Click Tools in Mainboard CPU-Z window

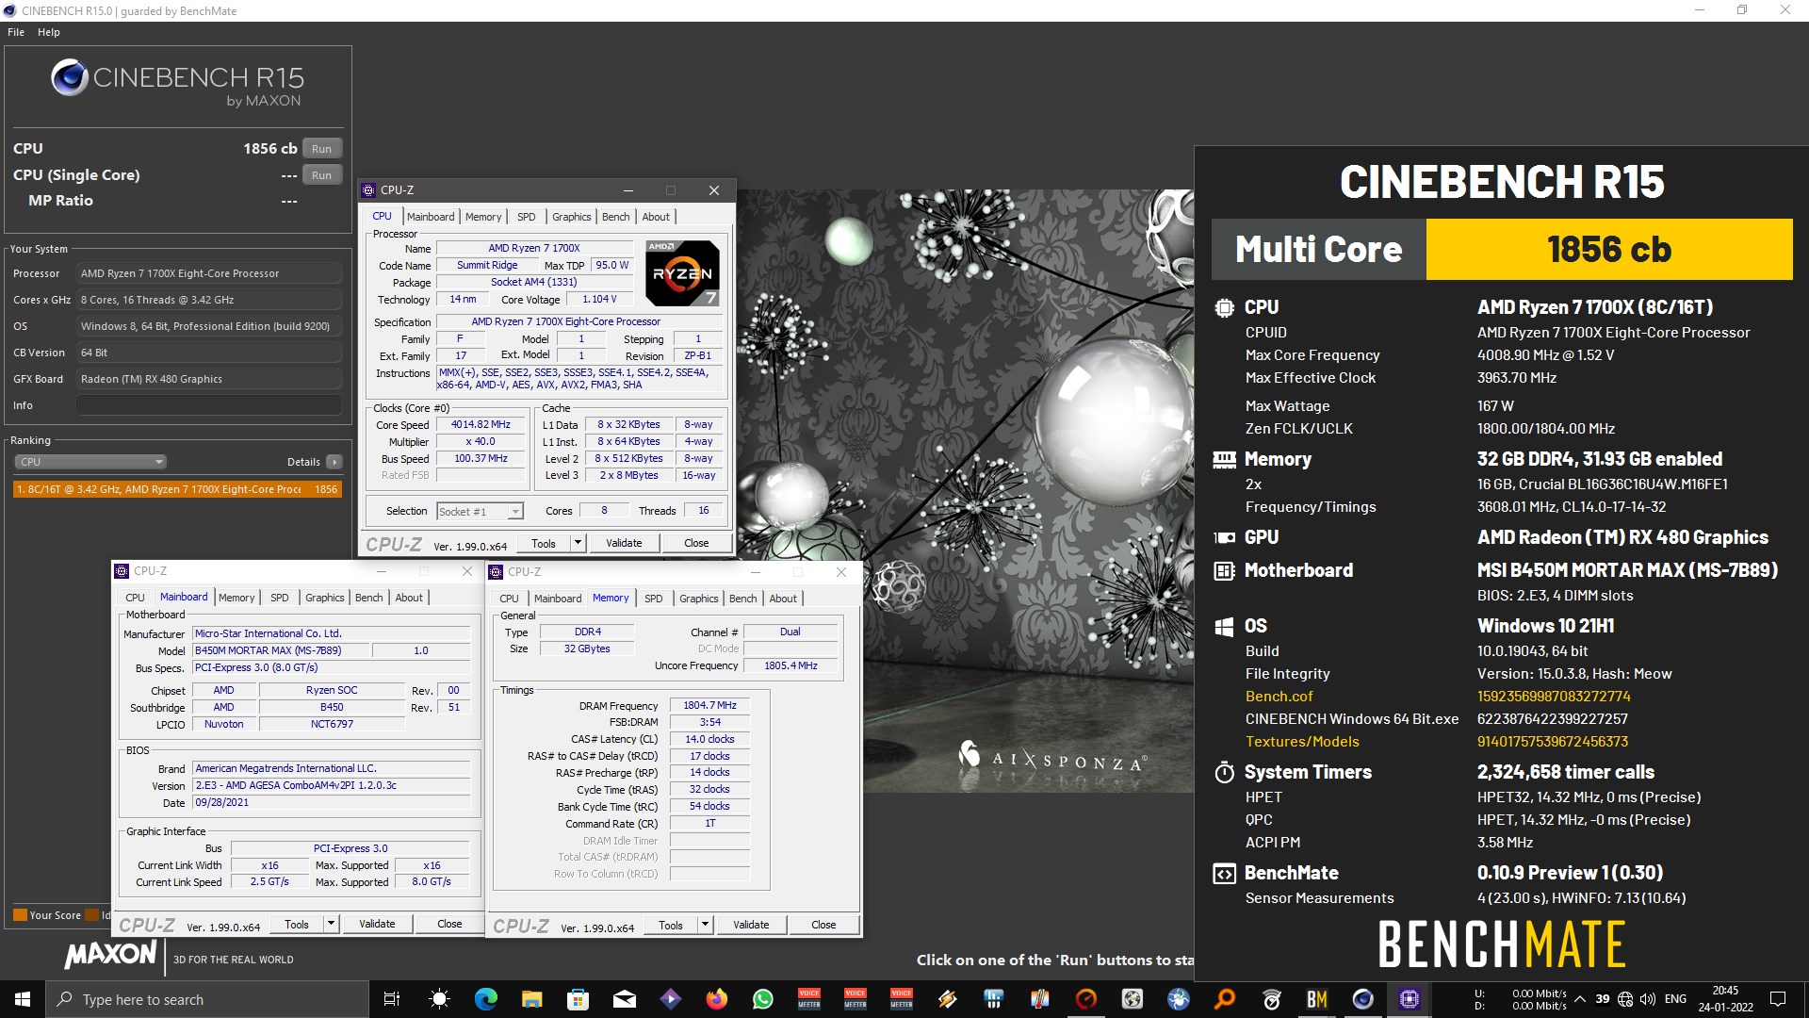tap(297, 925)
